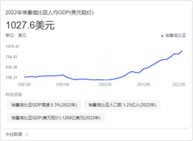Click the line's 2022 endpoint

click(x=182, y=51)
